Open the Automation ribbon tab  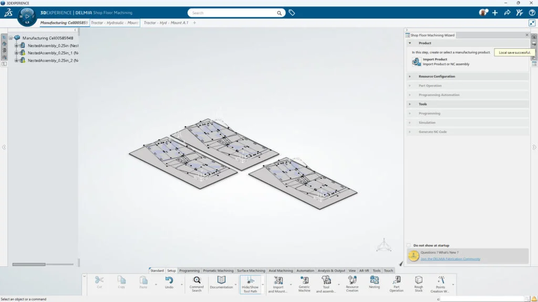(305, 271)
